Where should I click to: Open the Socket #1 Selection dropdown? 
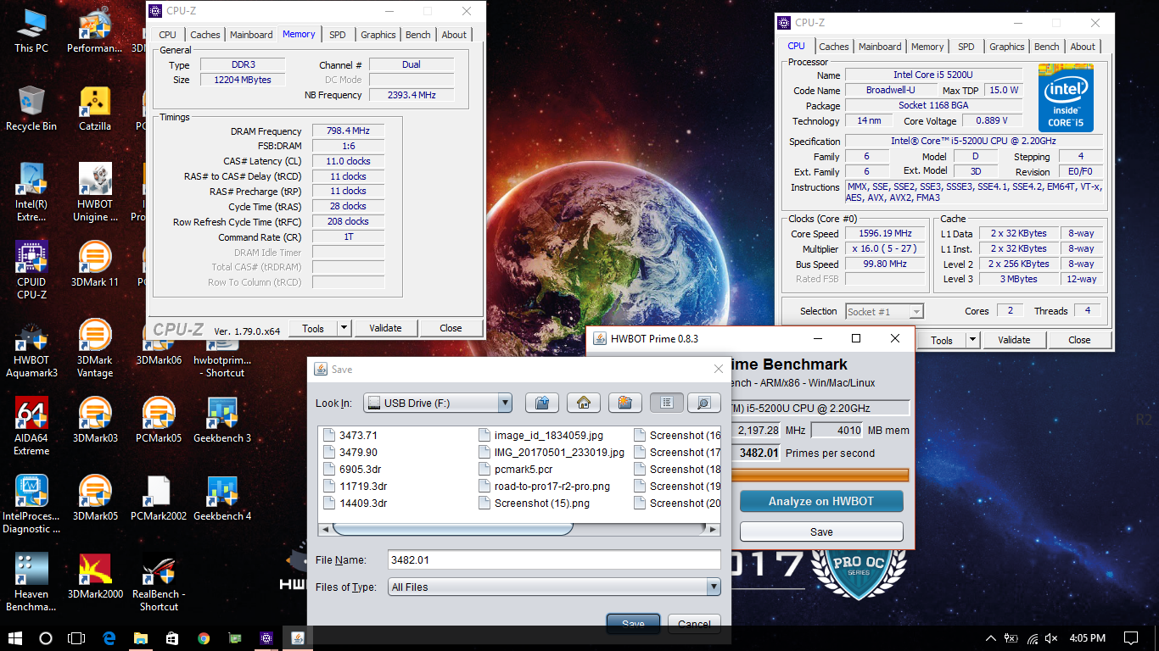884,311
